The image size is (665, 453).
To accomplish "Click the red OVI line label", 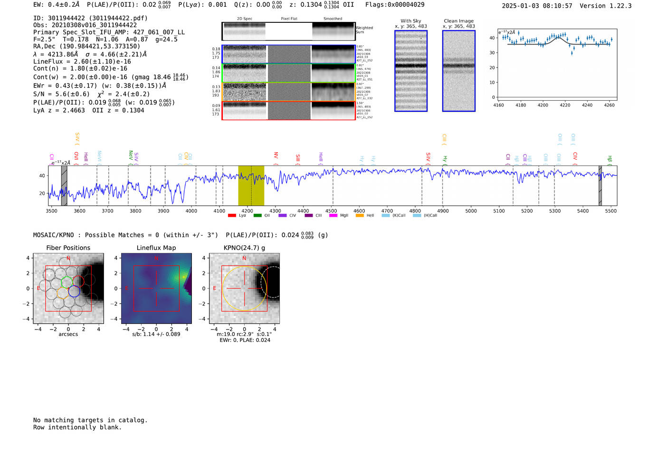I will click(x=76, y=158).
